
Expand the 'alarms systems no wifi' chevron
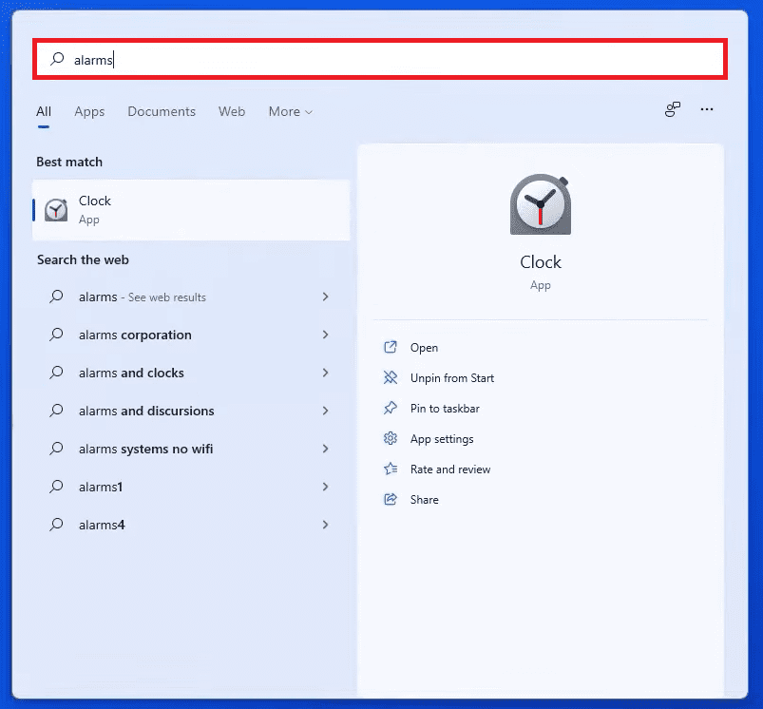[x=325, y=449]
